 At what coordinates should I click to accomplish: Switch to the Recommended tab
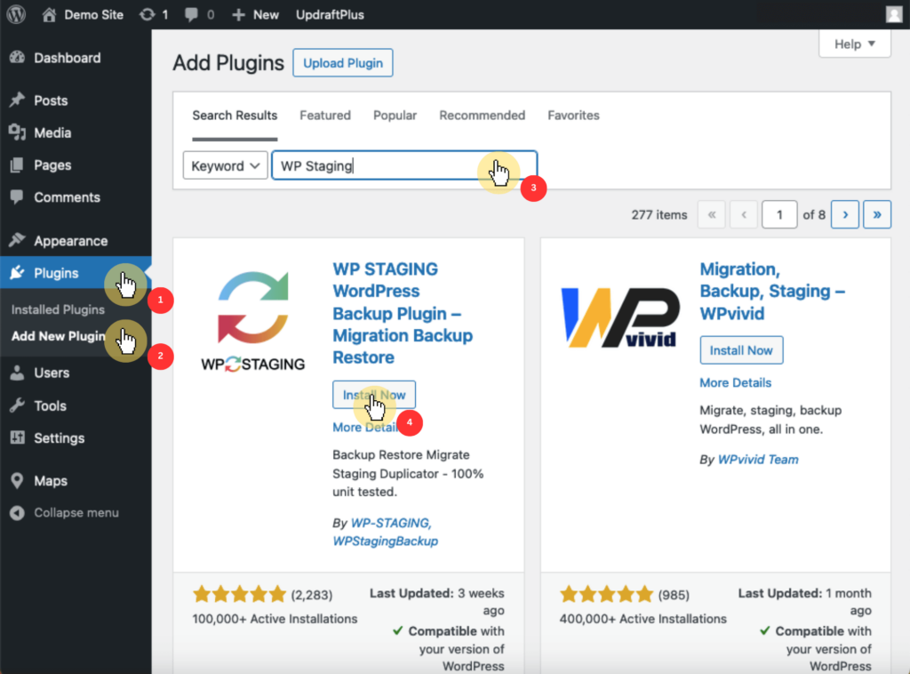[x=483, y=115]
